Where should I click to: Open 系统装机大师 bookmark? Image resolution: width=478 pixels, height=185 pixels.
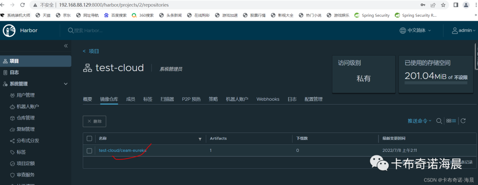[x=15, y=15]
